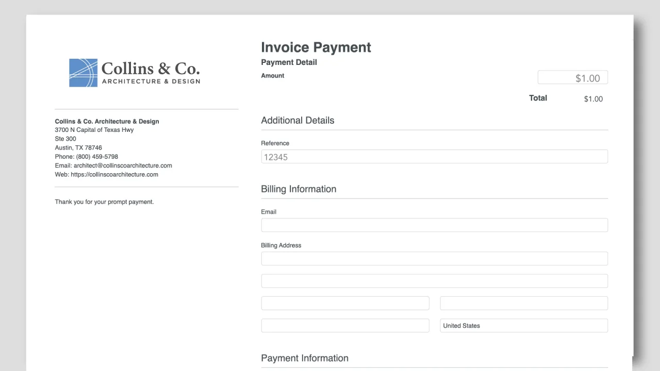Click the '3700 N Capital of Texas Hwy' address line

[x=94, y=130]
